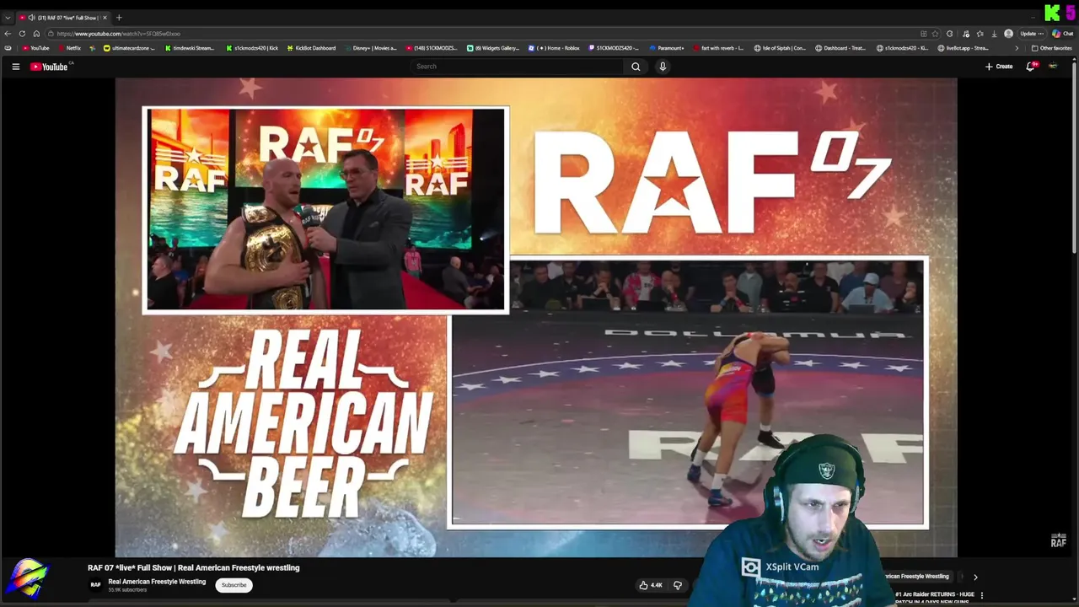Open the YouTube account avatar menu
Image resolution: width=1079 pixels, height=607 pixels.
point(1053,67)
